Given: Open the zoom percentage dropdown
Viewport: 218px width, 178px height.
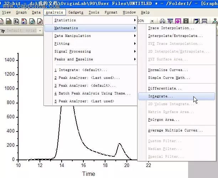Looking at the screenshot, I should pos(152,21).
